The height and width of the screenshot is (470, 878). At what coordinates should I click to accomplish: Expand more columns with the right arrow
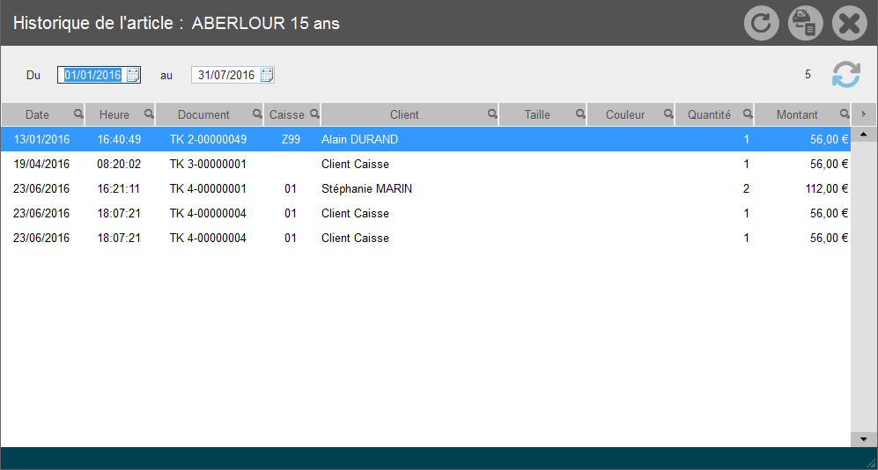(x=864, y=114)
